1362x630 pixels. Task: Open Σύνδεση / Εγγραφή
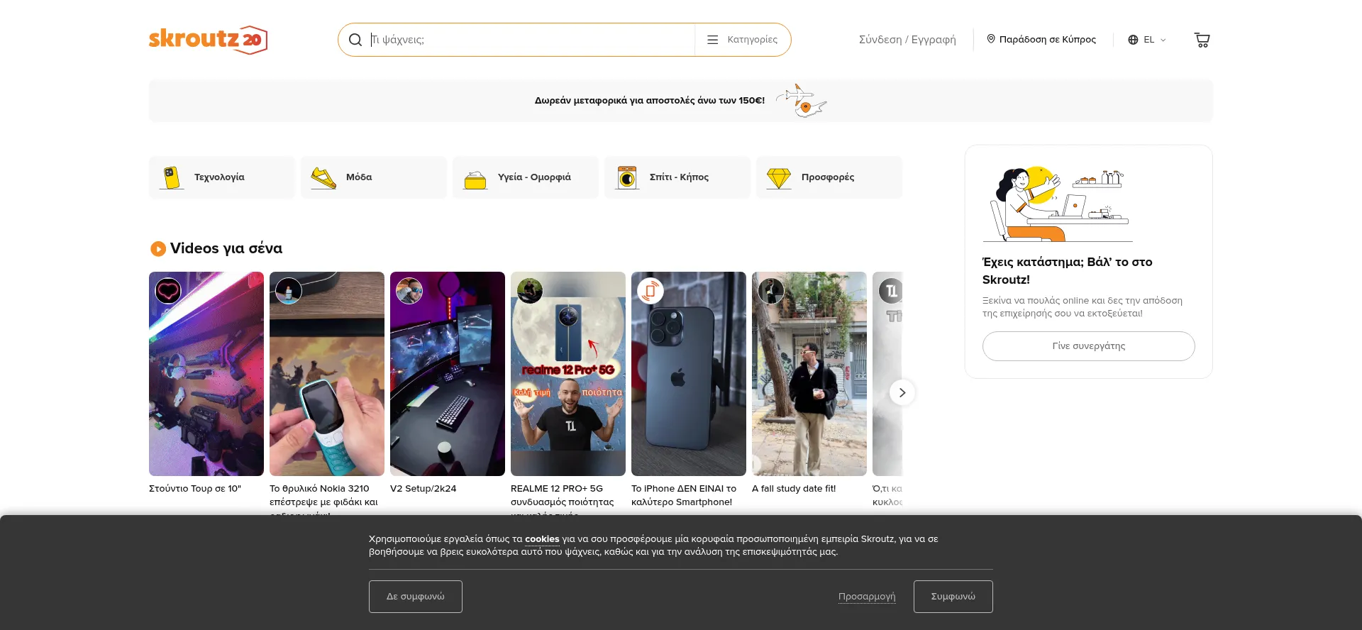tap(907, 40)
